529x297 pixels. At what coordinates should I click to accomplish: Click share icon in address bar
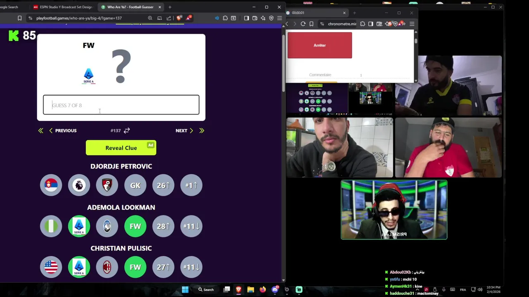pos(169,18)
